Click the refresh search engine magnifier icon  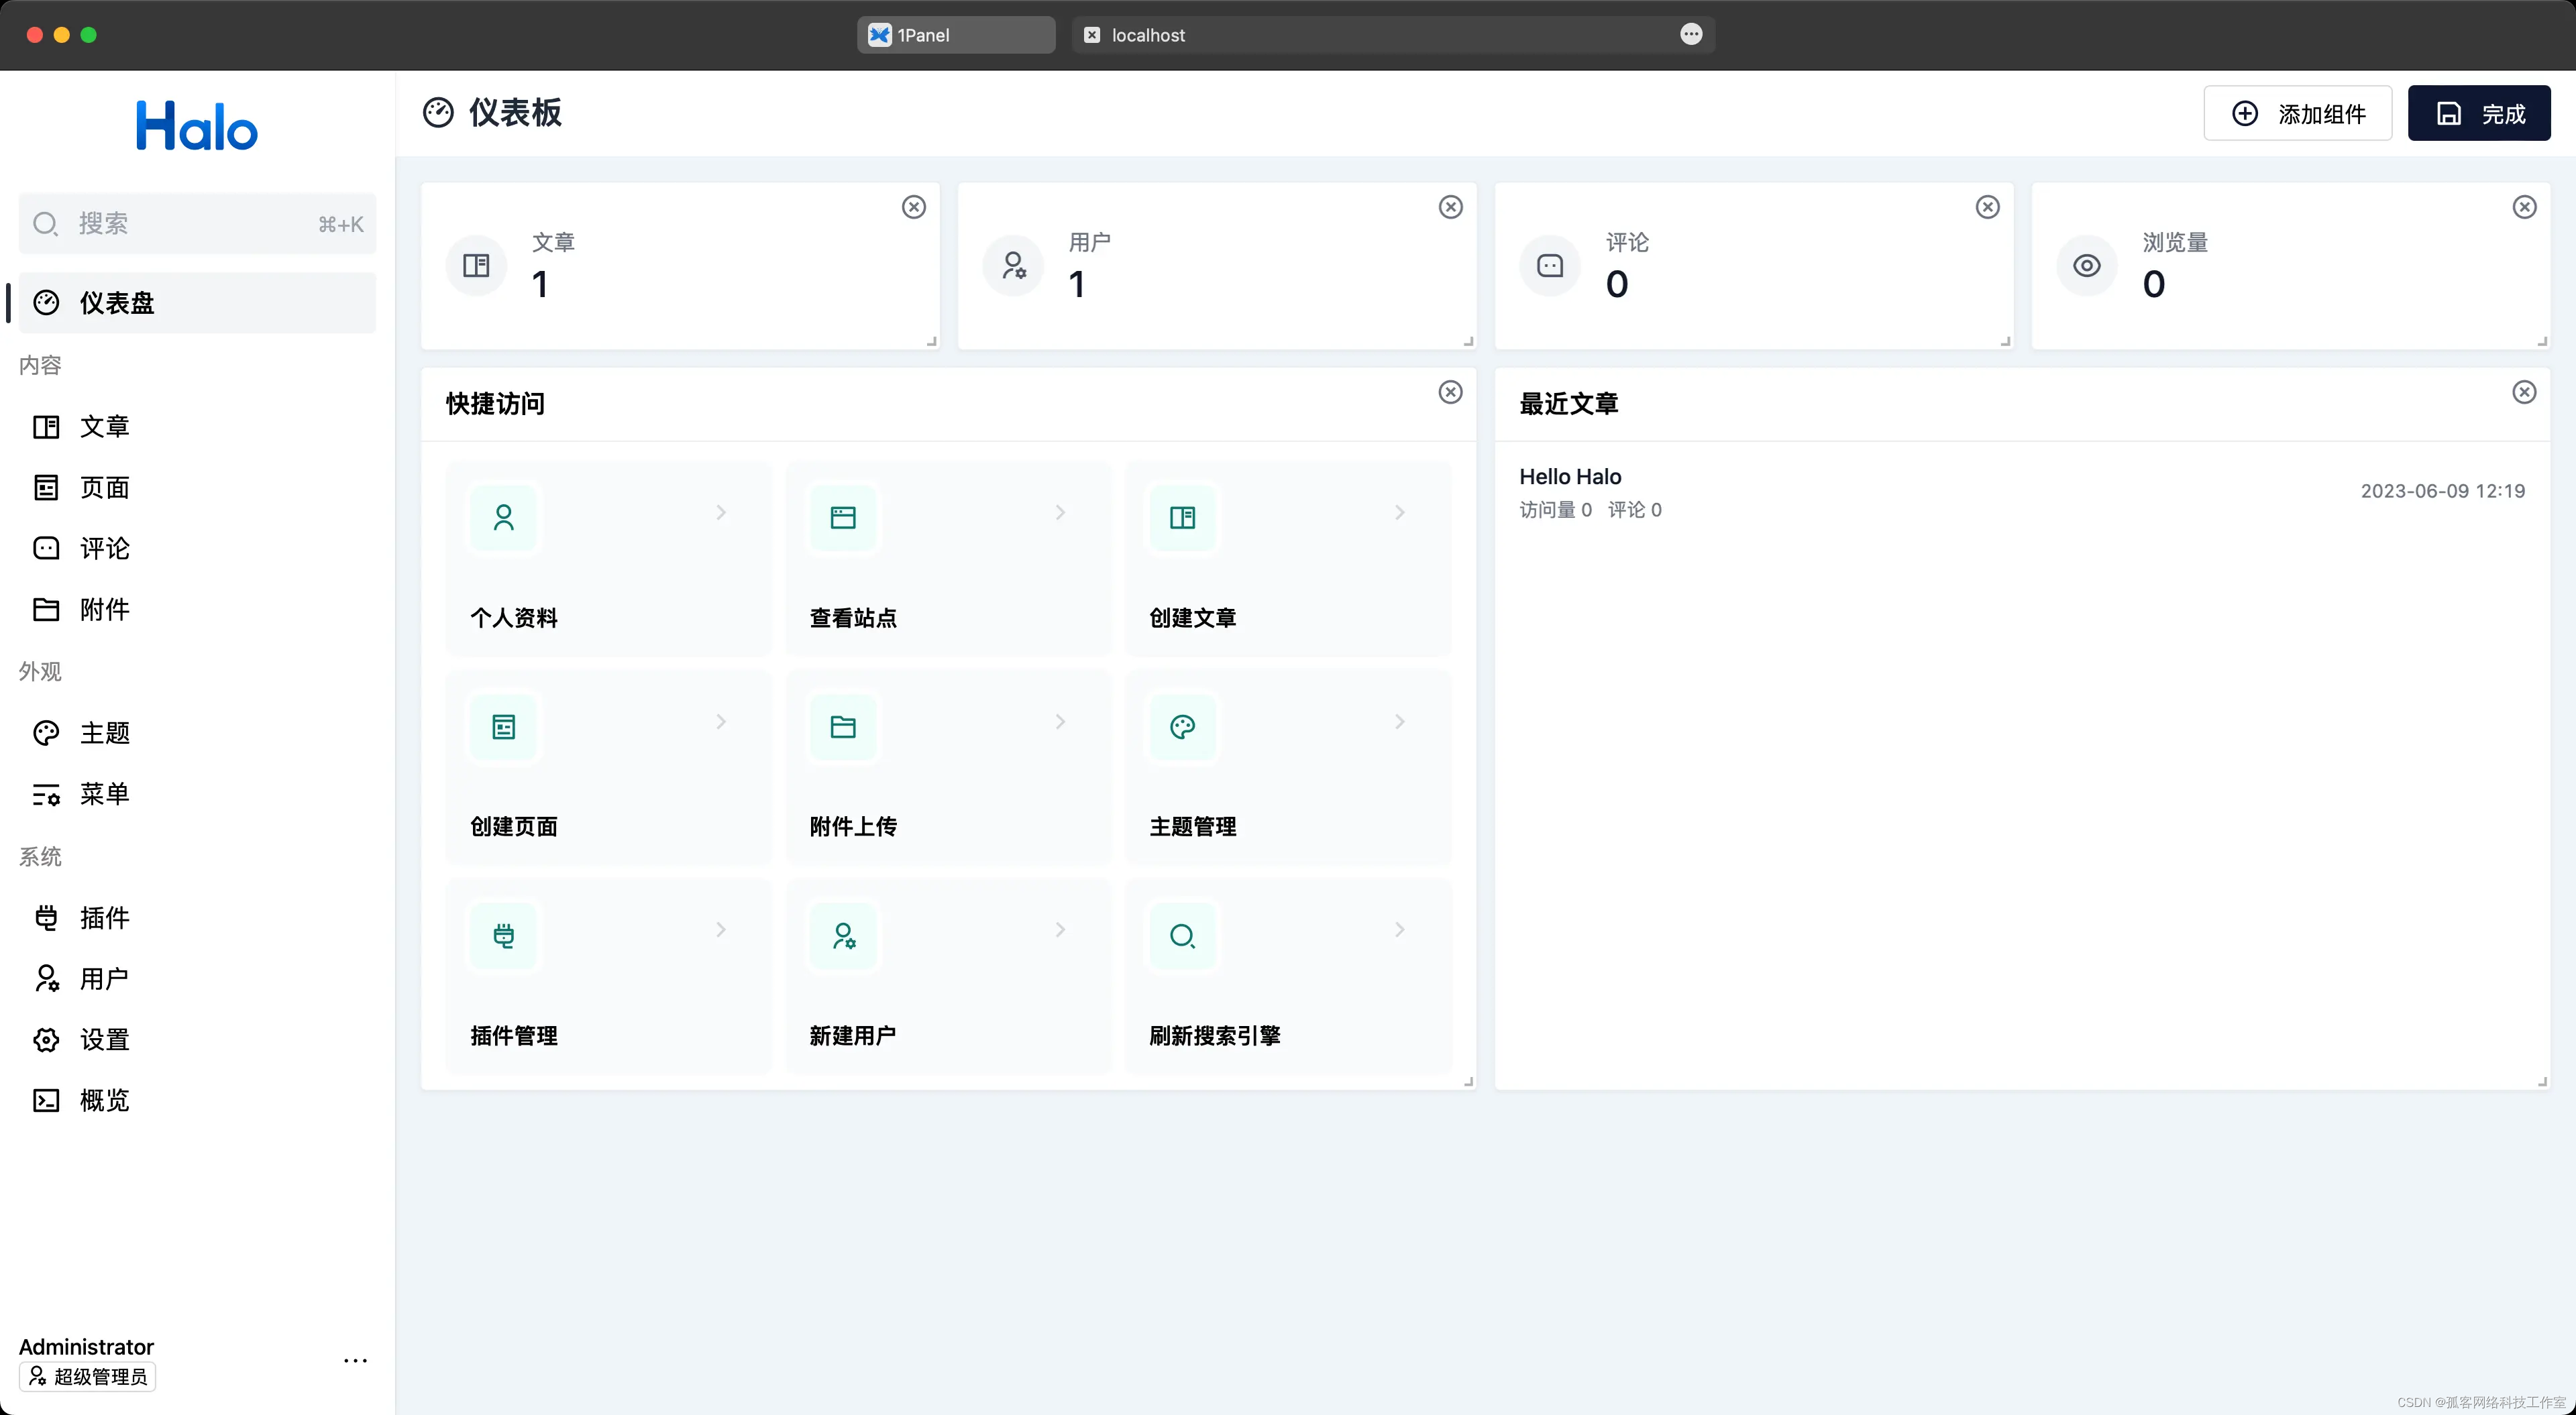(x=1182, y=936)
